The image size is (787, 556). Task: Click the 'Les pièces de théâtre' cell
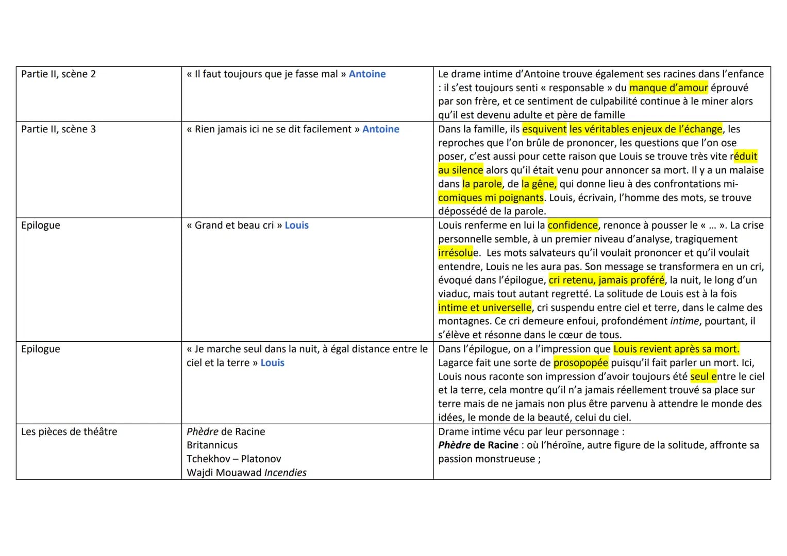pyautogui.click(x=99, y=452)
